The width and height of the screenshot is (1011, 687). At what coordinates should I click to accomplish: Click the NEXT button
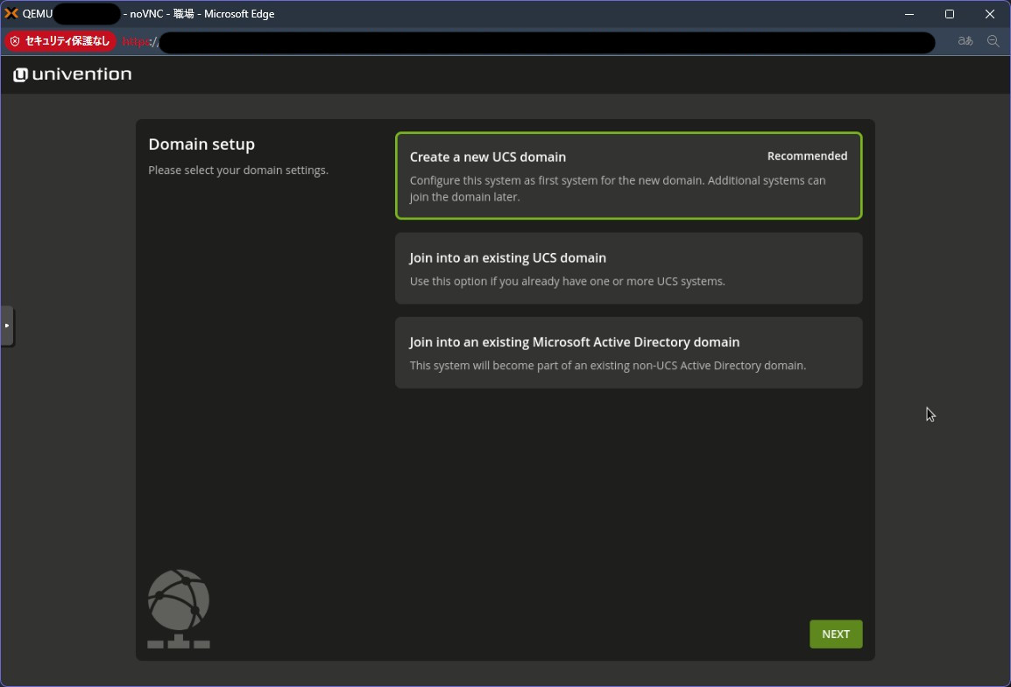click(x=836, y=634)
